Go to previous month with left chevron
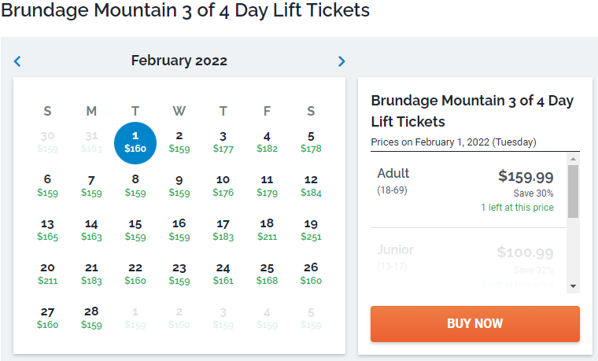Viewport: 598px width, 361px height. 17,61
